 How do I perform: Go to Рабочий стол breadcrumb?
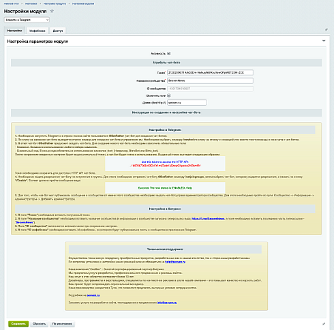point(12,3)
